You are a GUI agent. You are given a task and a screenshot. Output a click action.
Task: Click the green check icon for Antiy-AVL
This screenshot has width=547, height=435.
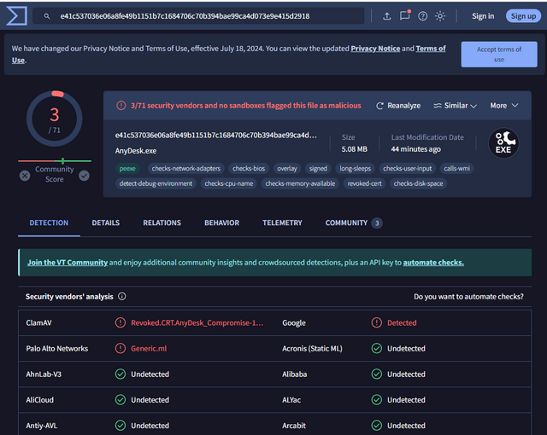click(x=121, y=426)
